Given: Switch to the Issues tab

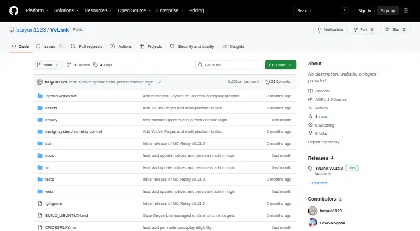Looking at the screenshot, I should tap(49, 46).
